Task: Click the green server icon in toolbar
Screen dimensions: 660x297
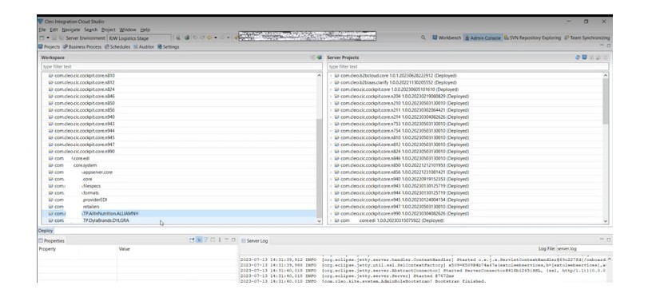Action: tap(187, 38)
